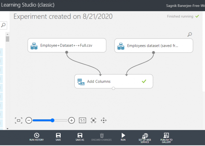
Task: Click the Add Columns output port
Action: pyautogui.click(x=113, y=88)
